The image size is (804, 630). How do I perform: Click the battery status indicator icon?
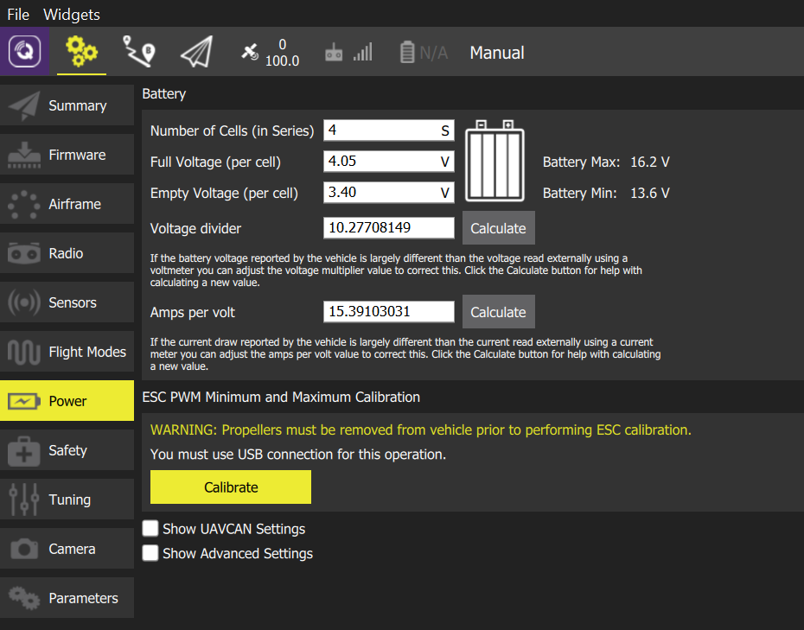tap(408, 53)
